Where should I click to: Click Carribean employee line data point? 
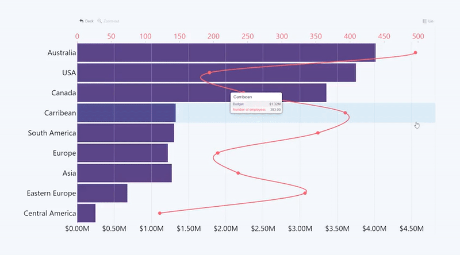(x=346, y=113)
